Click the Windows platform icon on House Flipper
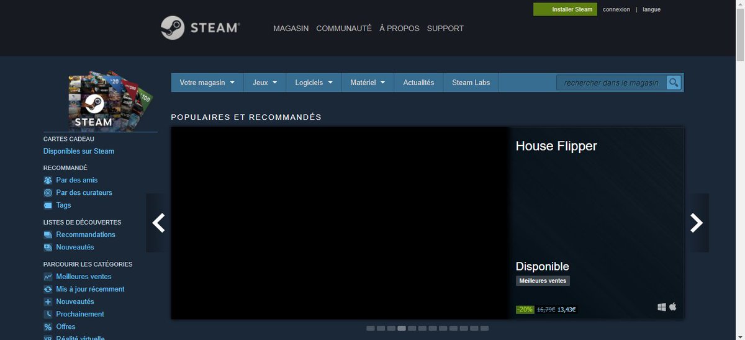Screen dimensions: 745x340 (x=662, y=307)
